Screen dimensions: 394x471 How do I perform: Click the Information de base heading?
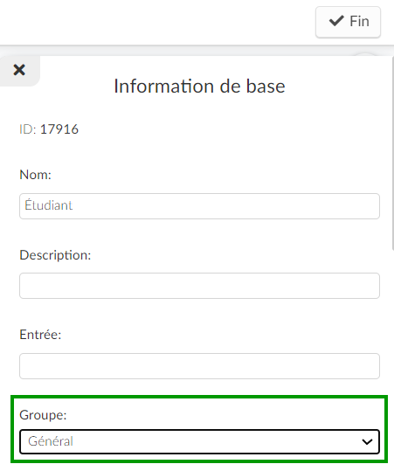pyautogui.click(x=199, y=87)
